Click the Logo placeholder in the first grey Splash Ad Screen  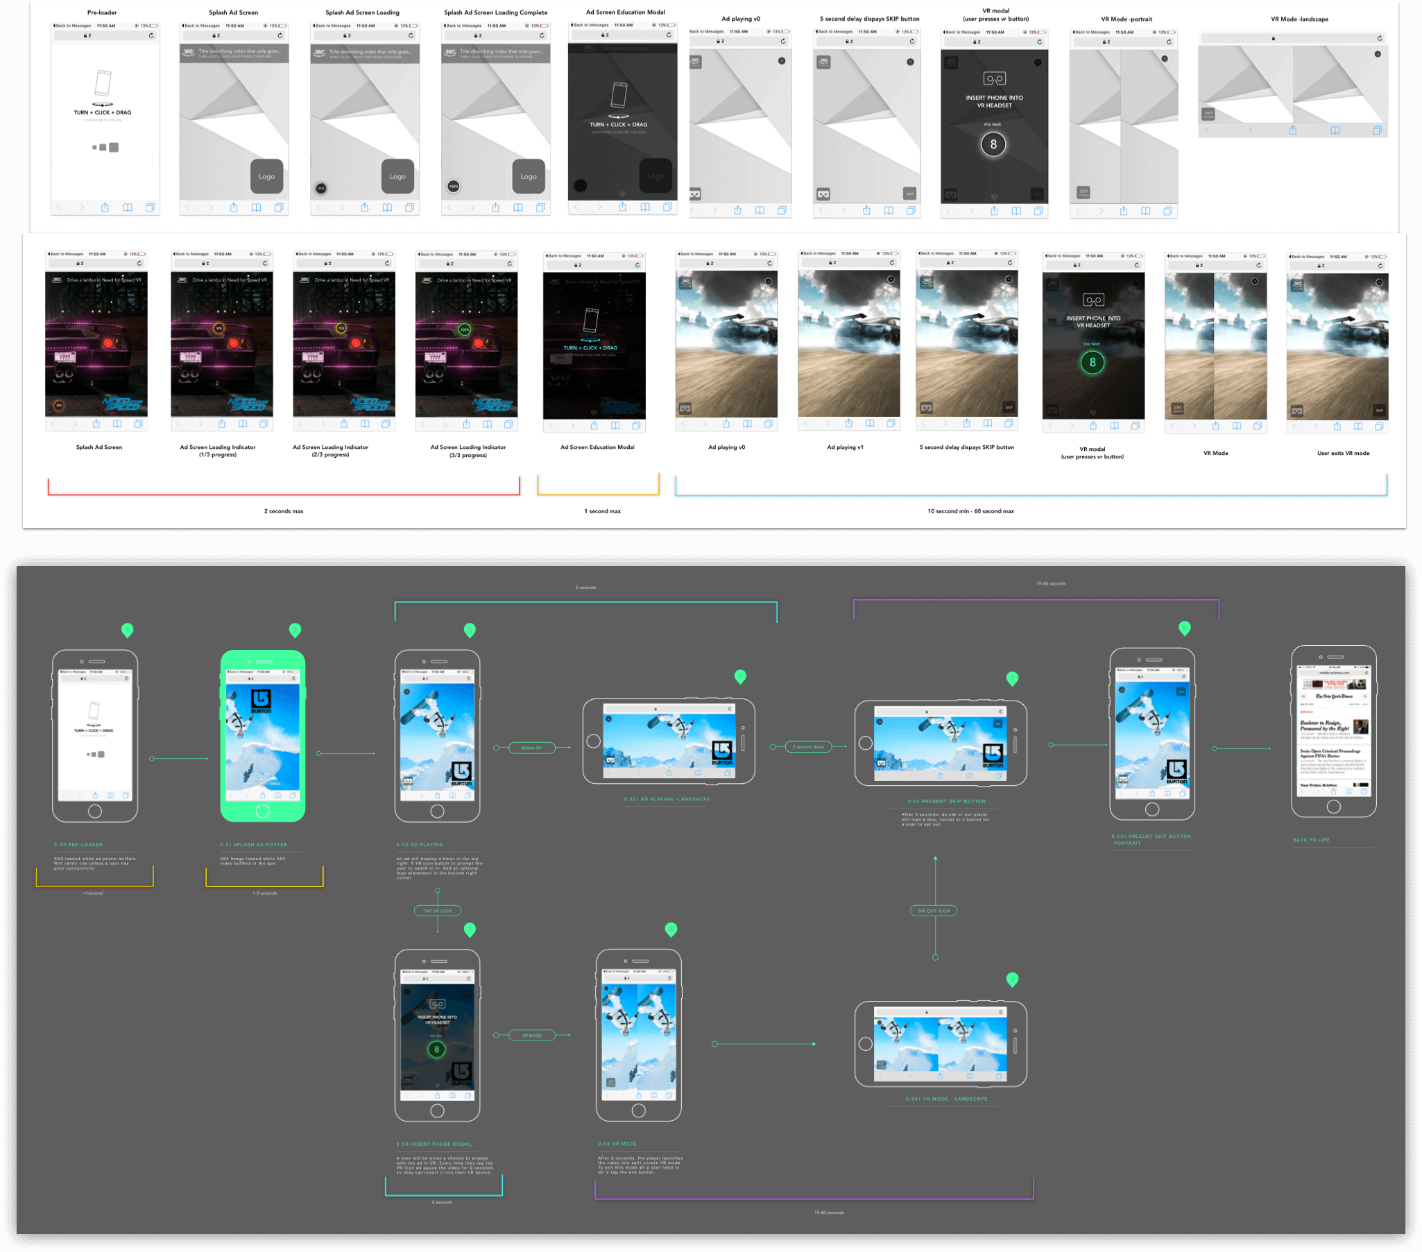tap(266, 176)
